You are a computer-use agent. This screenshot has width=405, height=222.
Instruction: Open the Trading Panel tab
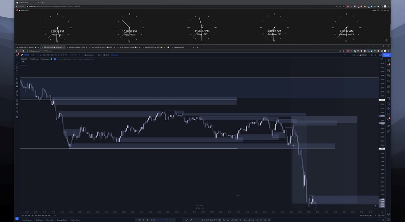coord(75,220)
